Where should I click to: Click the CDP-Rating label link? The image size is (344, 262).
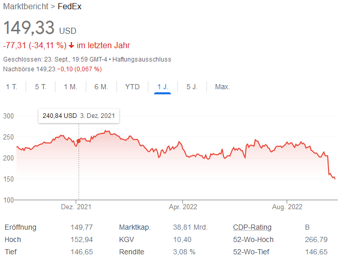[x=252, y=227]
